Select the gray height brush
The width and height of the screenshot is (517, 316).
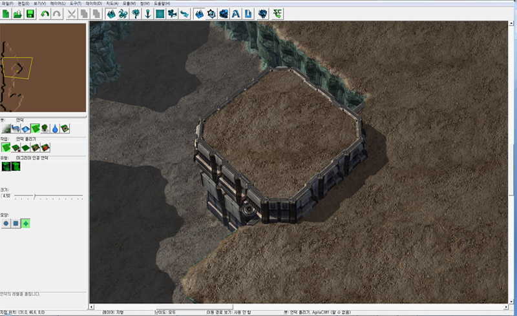point(6,128)
